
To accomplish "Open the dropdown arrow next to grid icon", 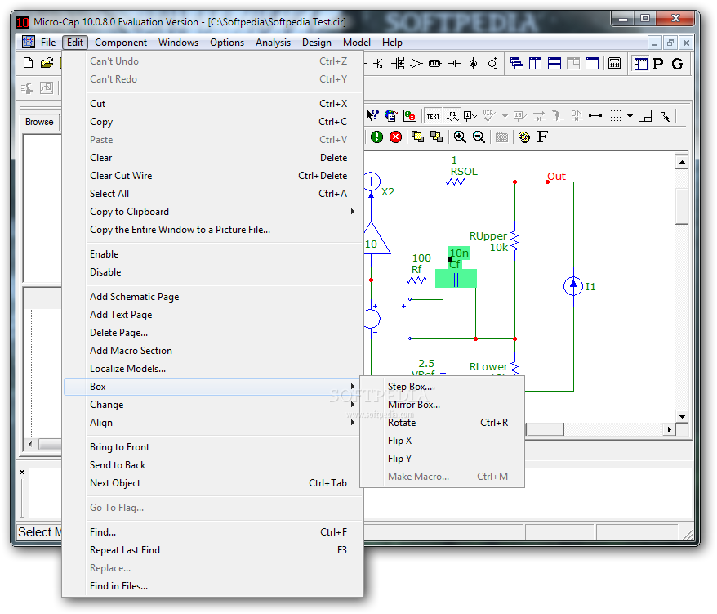I will tap(630, 116).
